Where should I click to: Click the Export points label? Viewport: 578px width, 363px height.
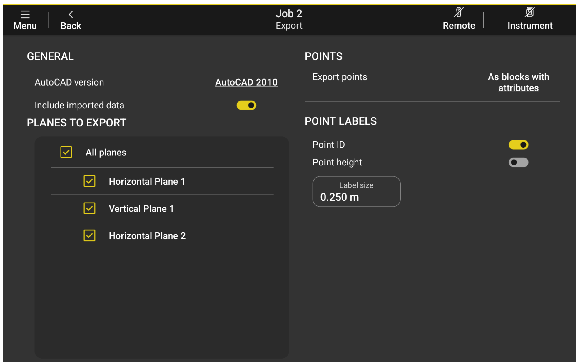[x=340, y=77]
